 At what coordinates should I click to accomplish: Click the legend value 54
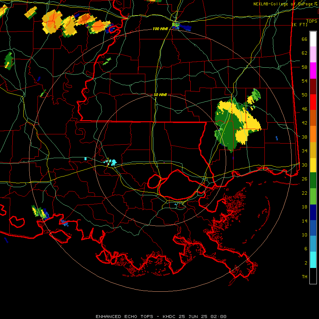tap(304, 81)
